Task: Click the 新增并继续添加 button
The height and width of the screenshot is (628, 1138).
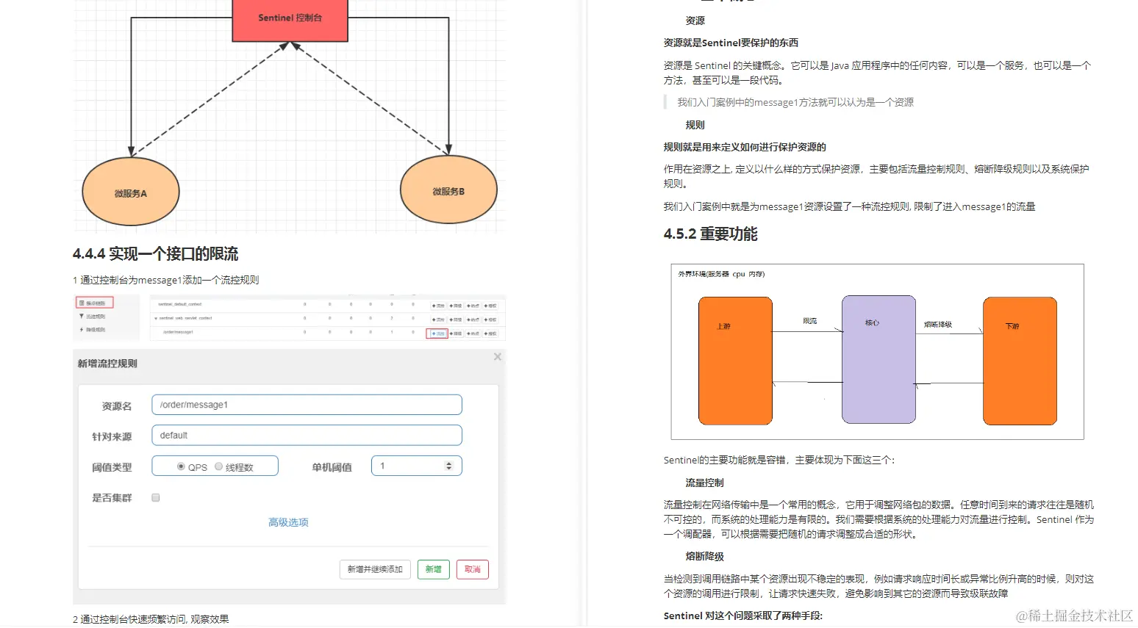Action: [375, 569]
